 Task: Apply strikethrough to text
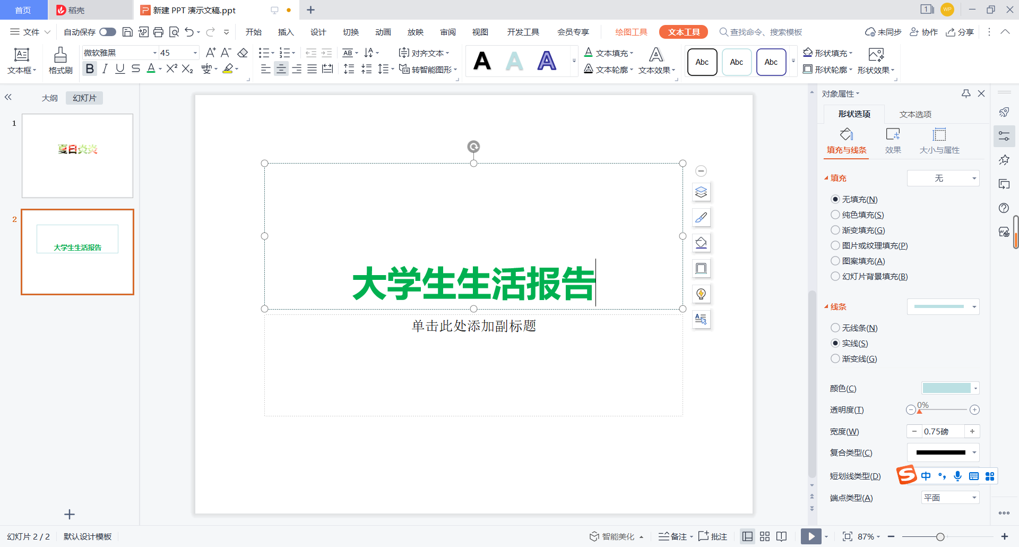[136, 69]
